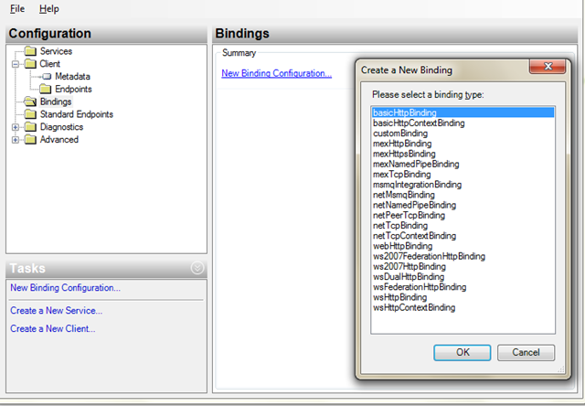585x406 pixels.
Task: Select wsHttpBinding in the list
Action: tap(463, 297)
